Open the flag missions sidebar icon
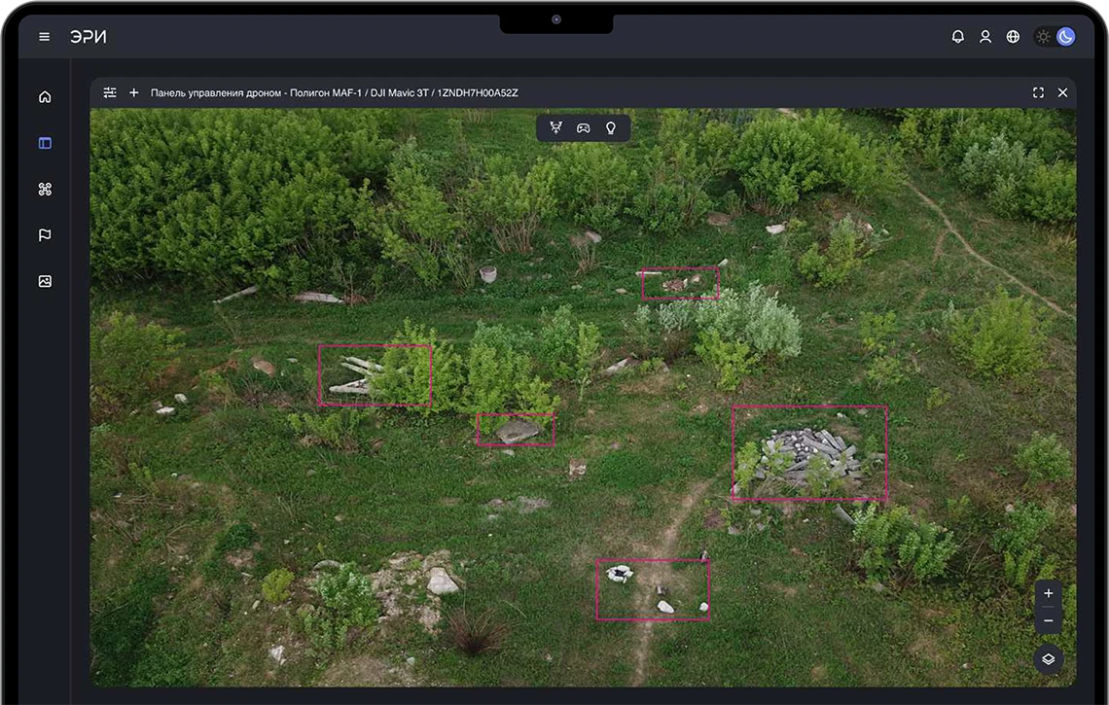Viewport: 1109px width, 705px height. (45, 234)
